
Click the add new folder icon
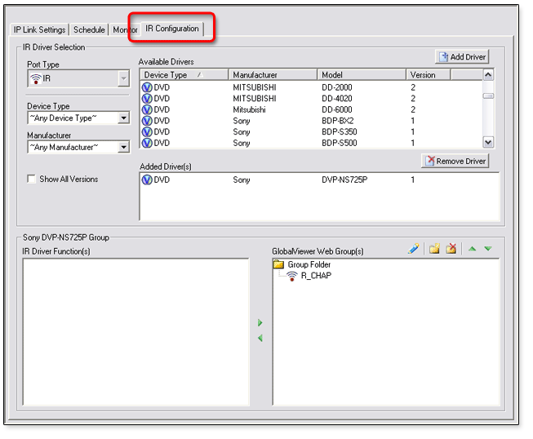[434, 249]
